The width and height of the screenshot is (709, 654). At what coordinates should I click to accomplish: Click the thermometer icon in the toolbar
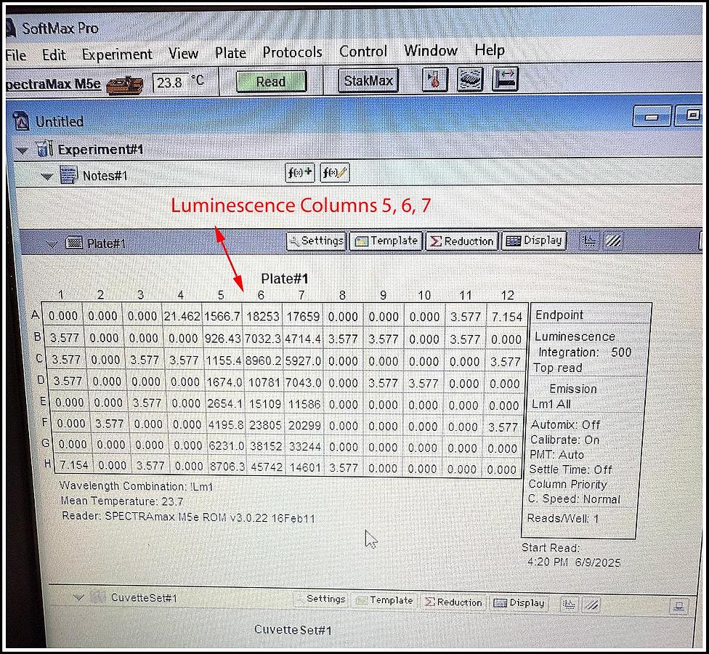click(434, 81)
